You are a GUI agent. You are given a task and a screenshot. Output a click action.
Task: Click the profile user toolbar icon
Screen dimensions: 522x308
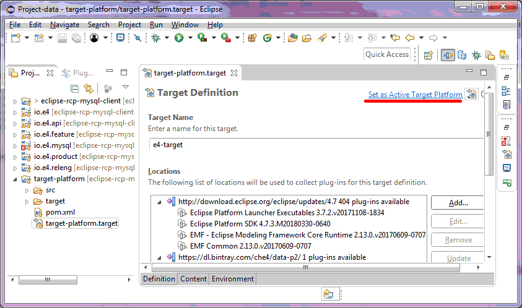point(94,38)
